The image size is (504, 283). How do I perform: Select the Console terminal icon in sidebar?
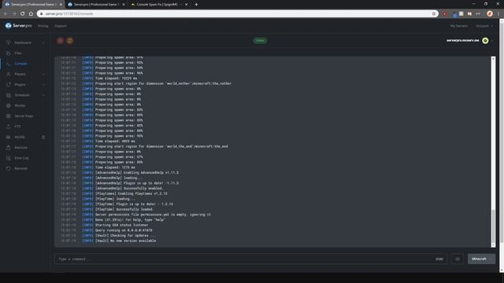click(x=9, y=64)
